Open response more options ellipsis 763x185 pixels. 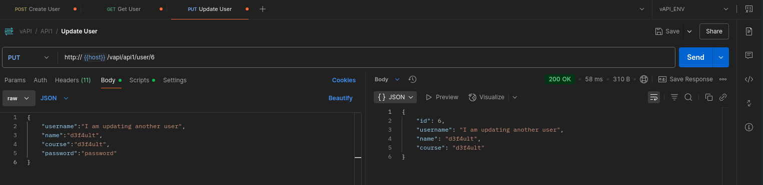pos(722,79)
